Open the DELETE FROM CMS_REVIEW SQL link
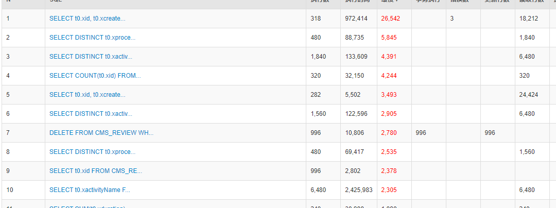 tap(101, 133)
